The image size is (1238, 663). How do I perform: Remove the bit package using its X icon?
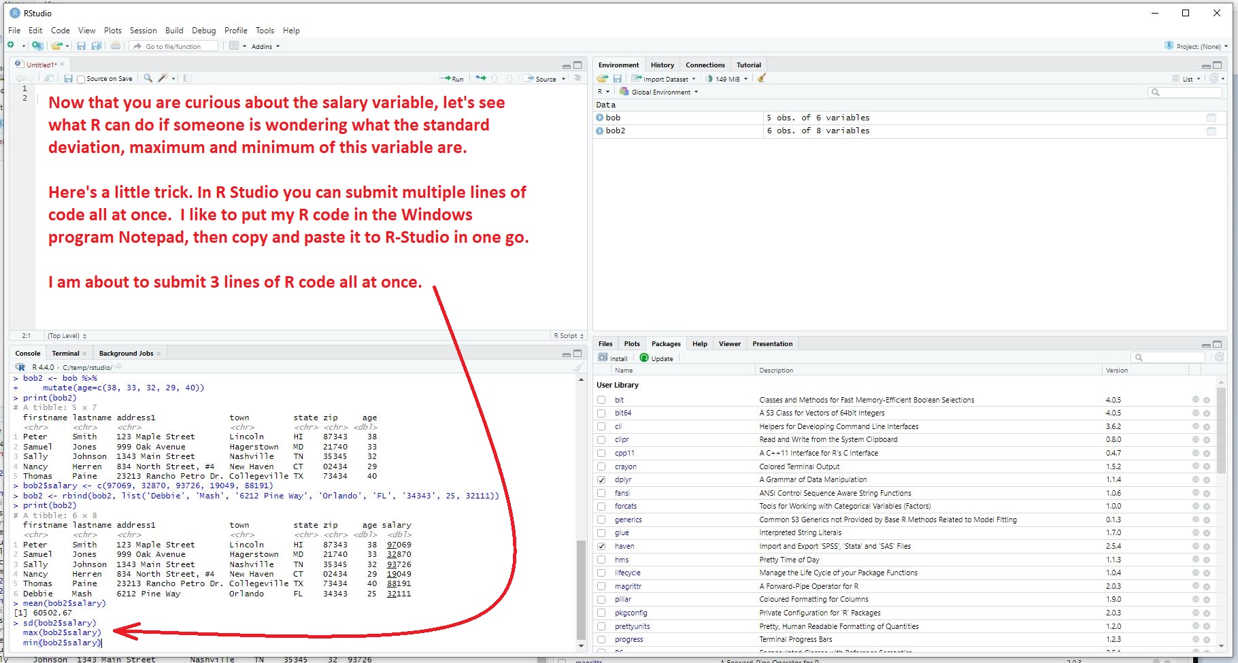[x=1207, y=401]
